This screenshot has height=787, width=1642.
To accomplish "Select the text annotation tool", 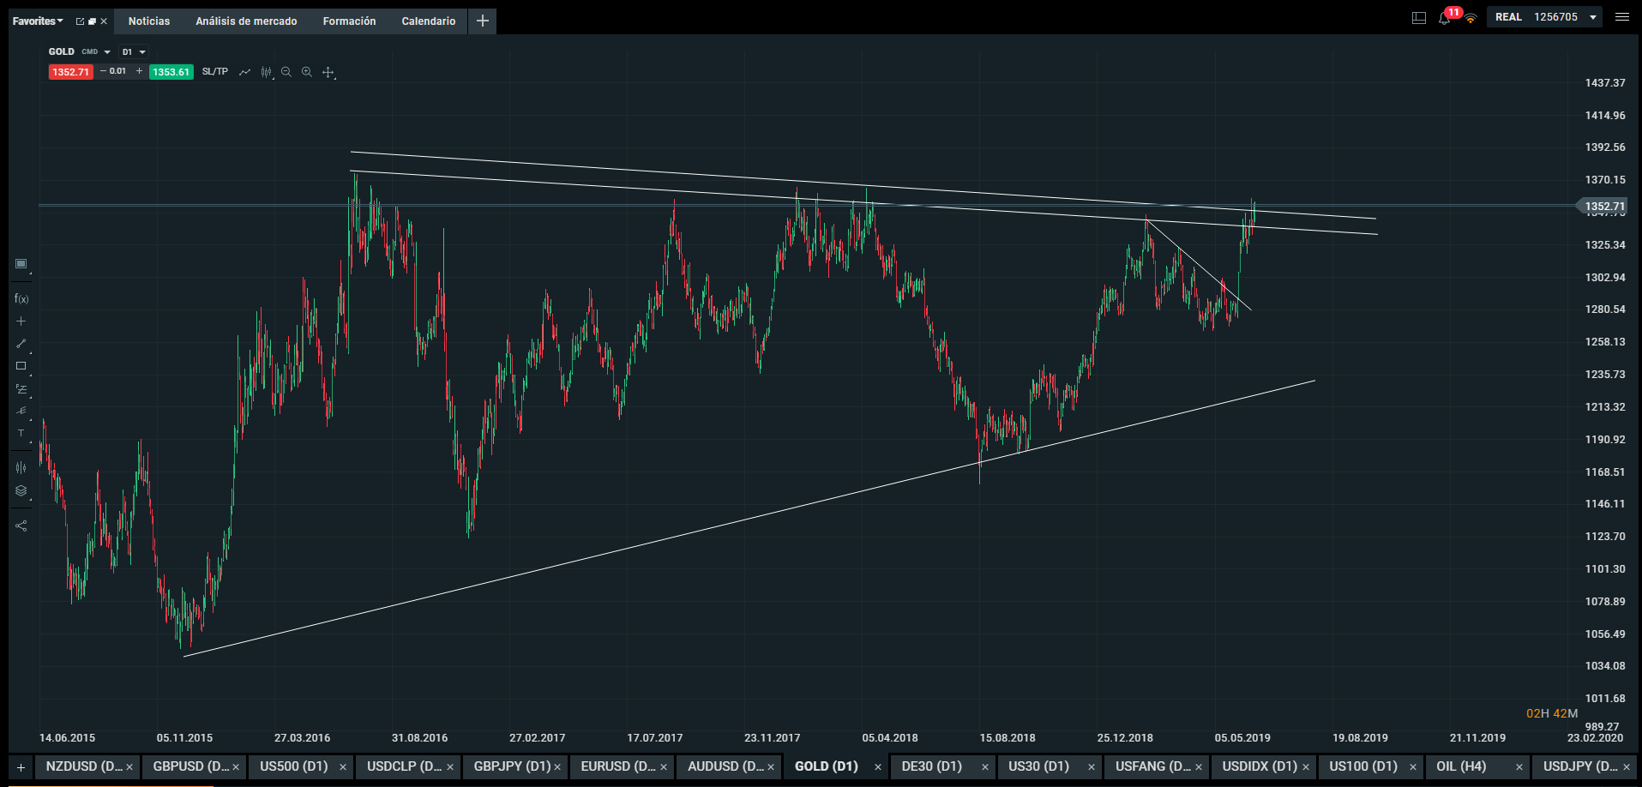I will coord(21,434).
